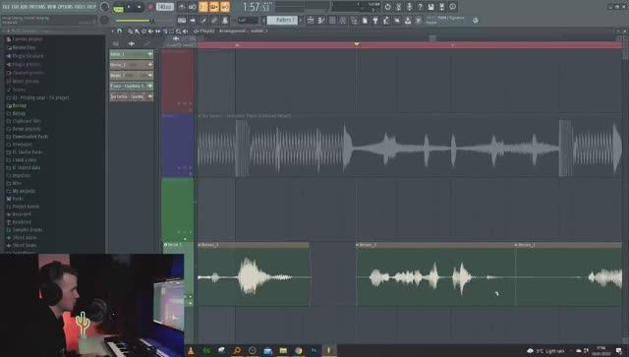Click the undo history circular arrow icon
The image size is (629, 357).
tap(387, 7)
